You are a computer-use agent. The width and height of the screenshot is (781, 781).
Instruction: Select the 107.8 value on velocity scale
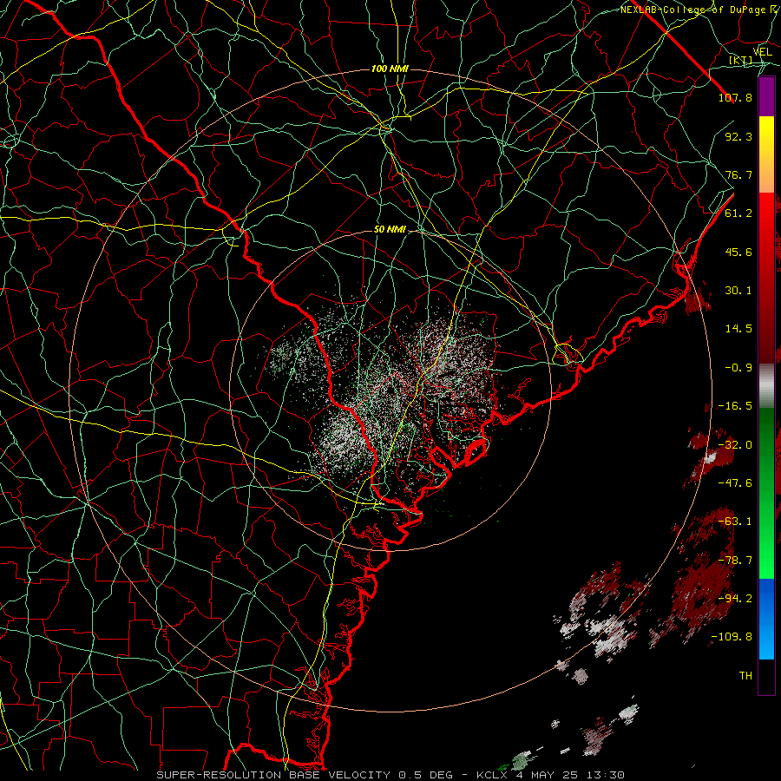(x=735, y=97)
